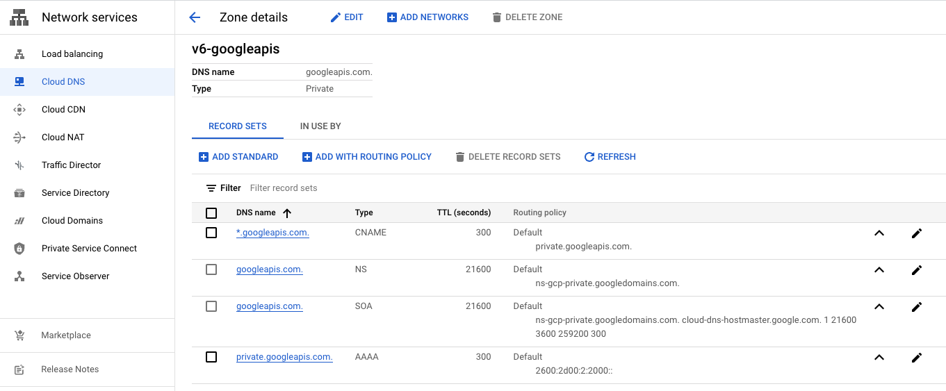Collapse the NS record details chevron
This screenshot has width=946, height=391.
(879, 270)
